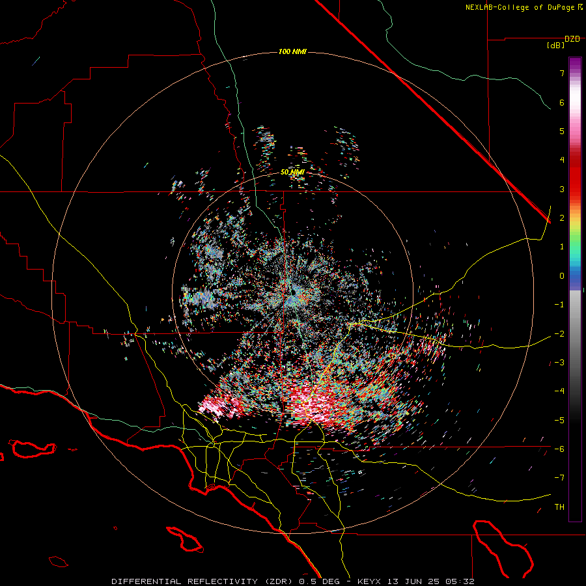Click the 6 value on color scale

point(562,102)
